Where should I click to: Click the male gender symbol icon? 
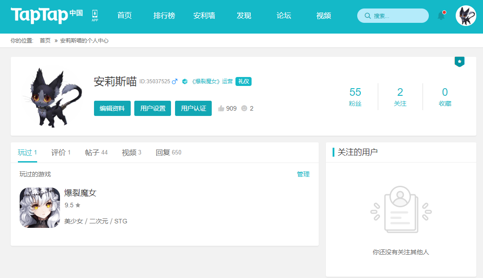[175, 81]
